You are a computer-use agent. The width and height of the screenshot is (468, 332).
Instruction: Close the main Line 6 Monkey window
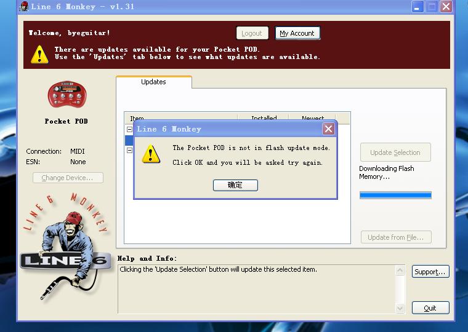[446, 7]
